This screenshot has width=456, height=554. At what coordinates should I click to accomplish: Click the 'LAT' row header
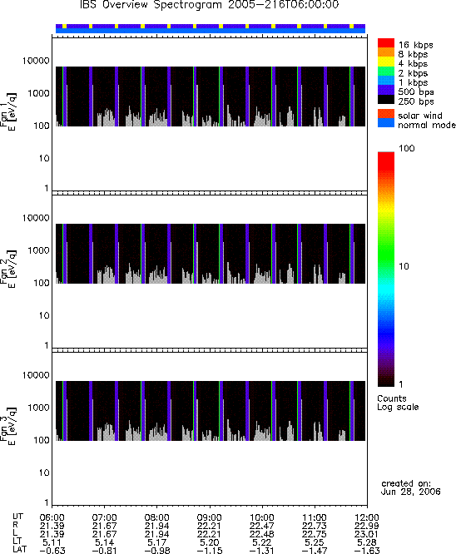[x=19, y=549]
